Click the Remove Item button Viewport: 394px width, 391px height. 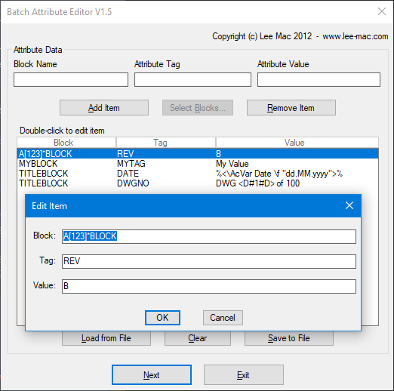pos(291,108)
